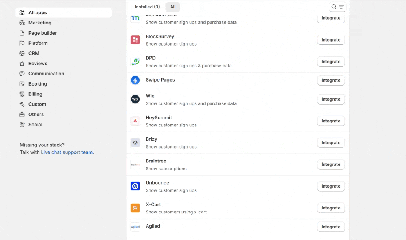Select the CRM category in sidebar
The width and height of the screenshot is (406, 240).
(34, 54)
